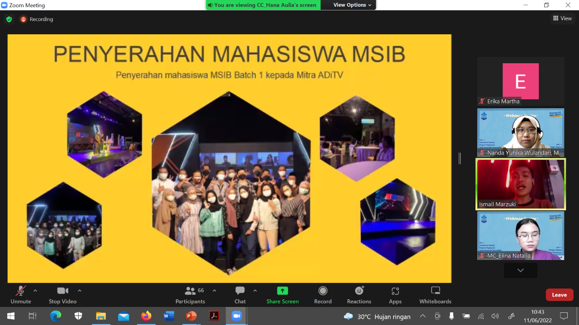The width and height of the screenshot is (579, 325).
Task: Click the pen tray icon
Action: 512,316
